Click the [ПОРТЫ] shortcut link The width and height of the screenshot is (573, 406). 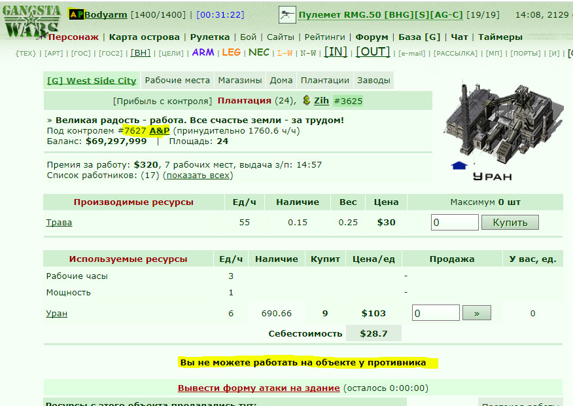(525, 54)
